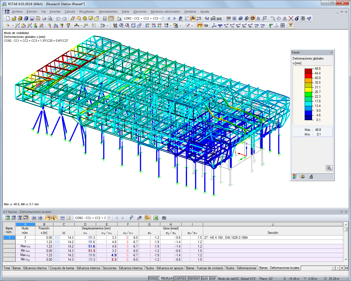Click the color spectrum icon at Panel bottom

click(295, 177)
